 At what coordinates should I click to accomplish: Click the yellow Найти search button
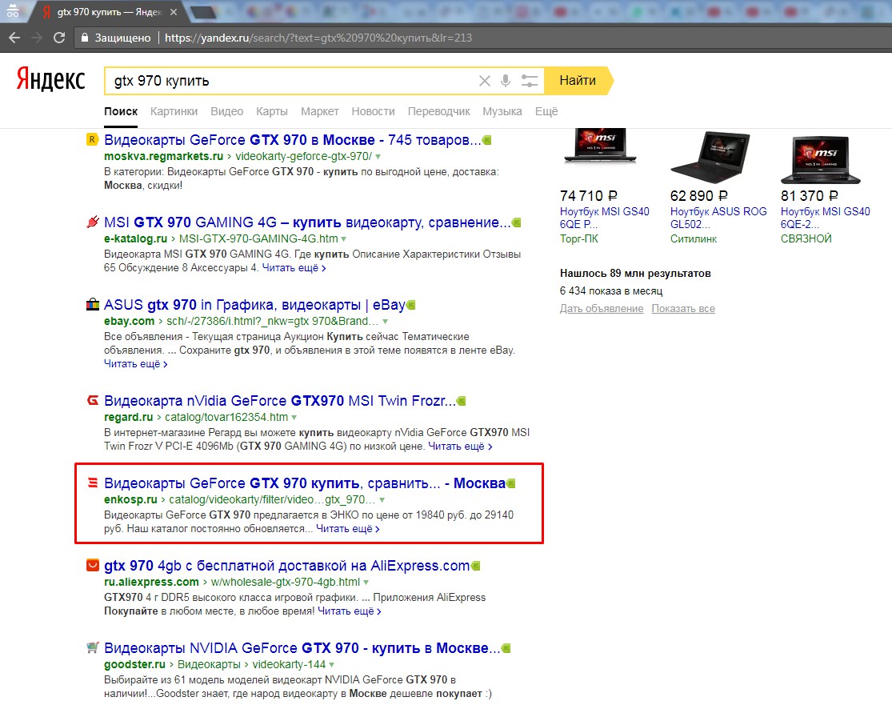click(578, 81)
